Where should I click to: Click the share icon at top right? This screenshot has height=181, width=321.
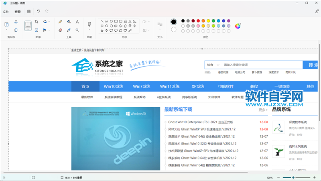pyautogui.click(x=317, y=12)
